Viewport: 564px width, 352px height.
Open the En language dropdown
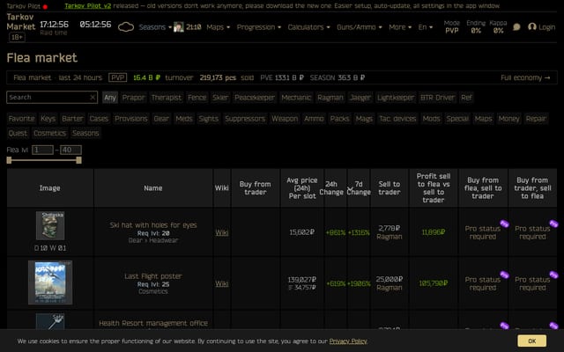425,27
